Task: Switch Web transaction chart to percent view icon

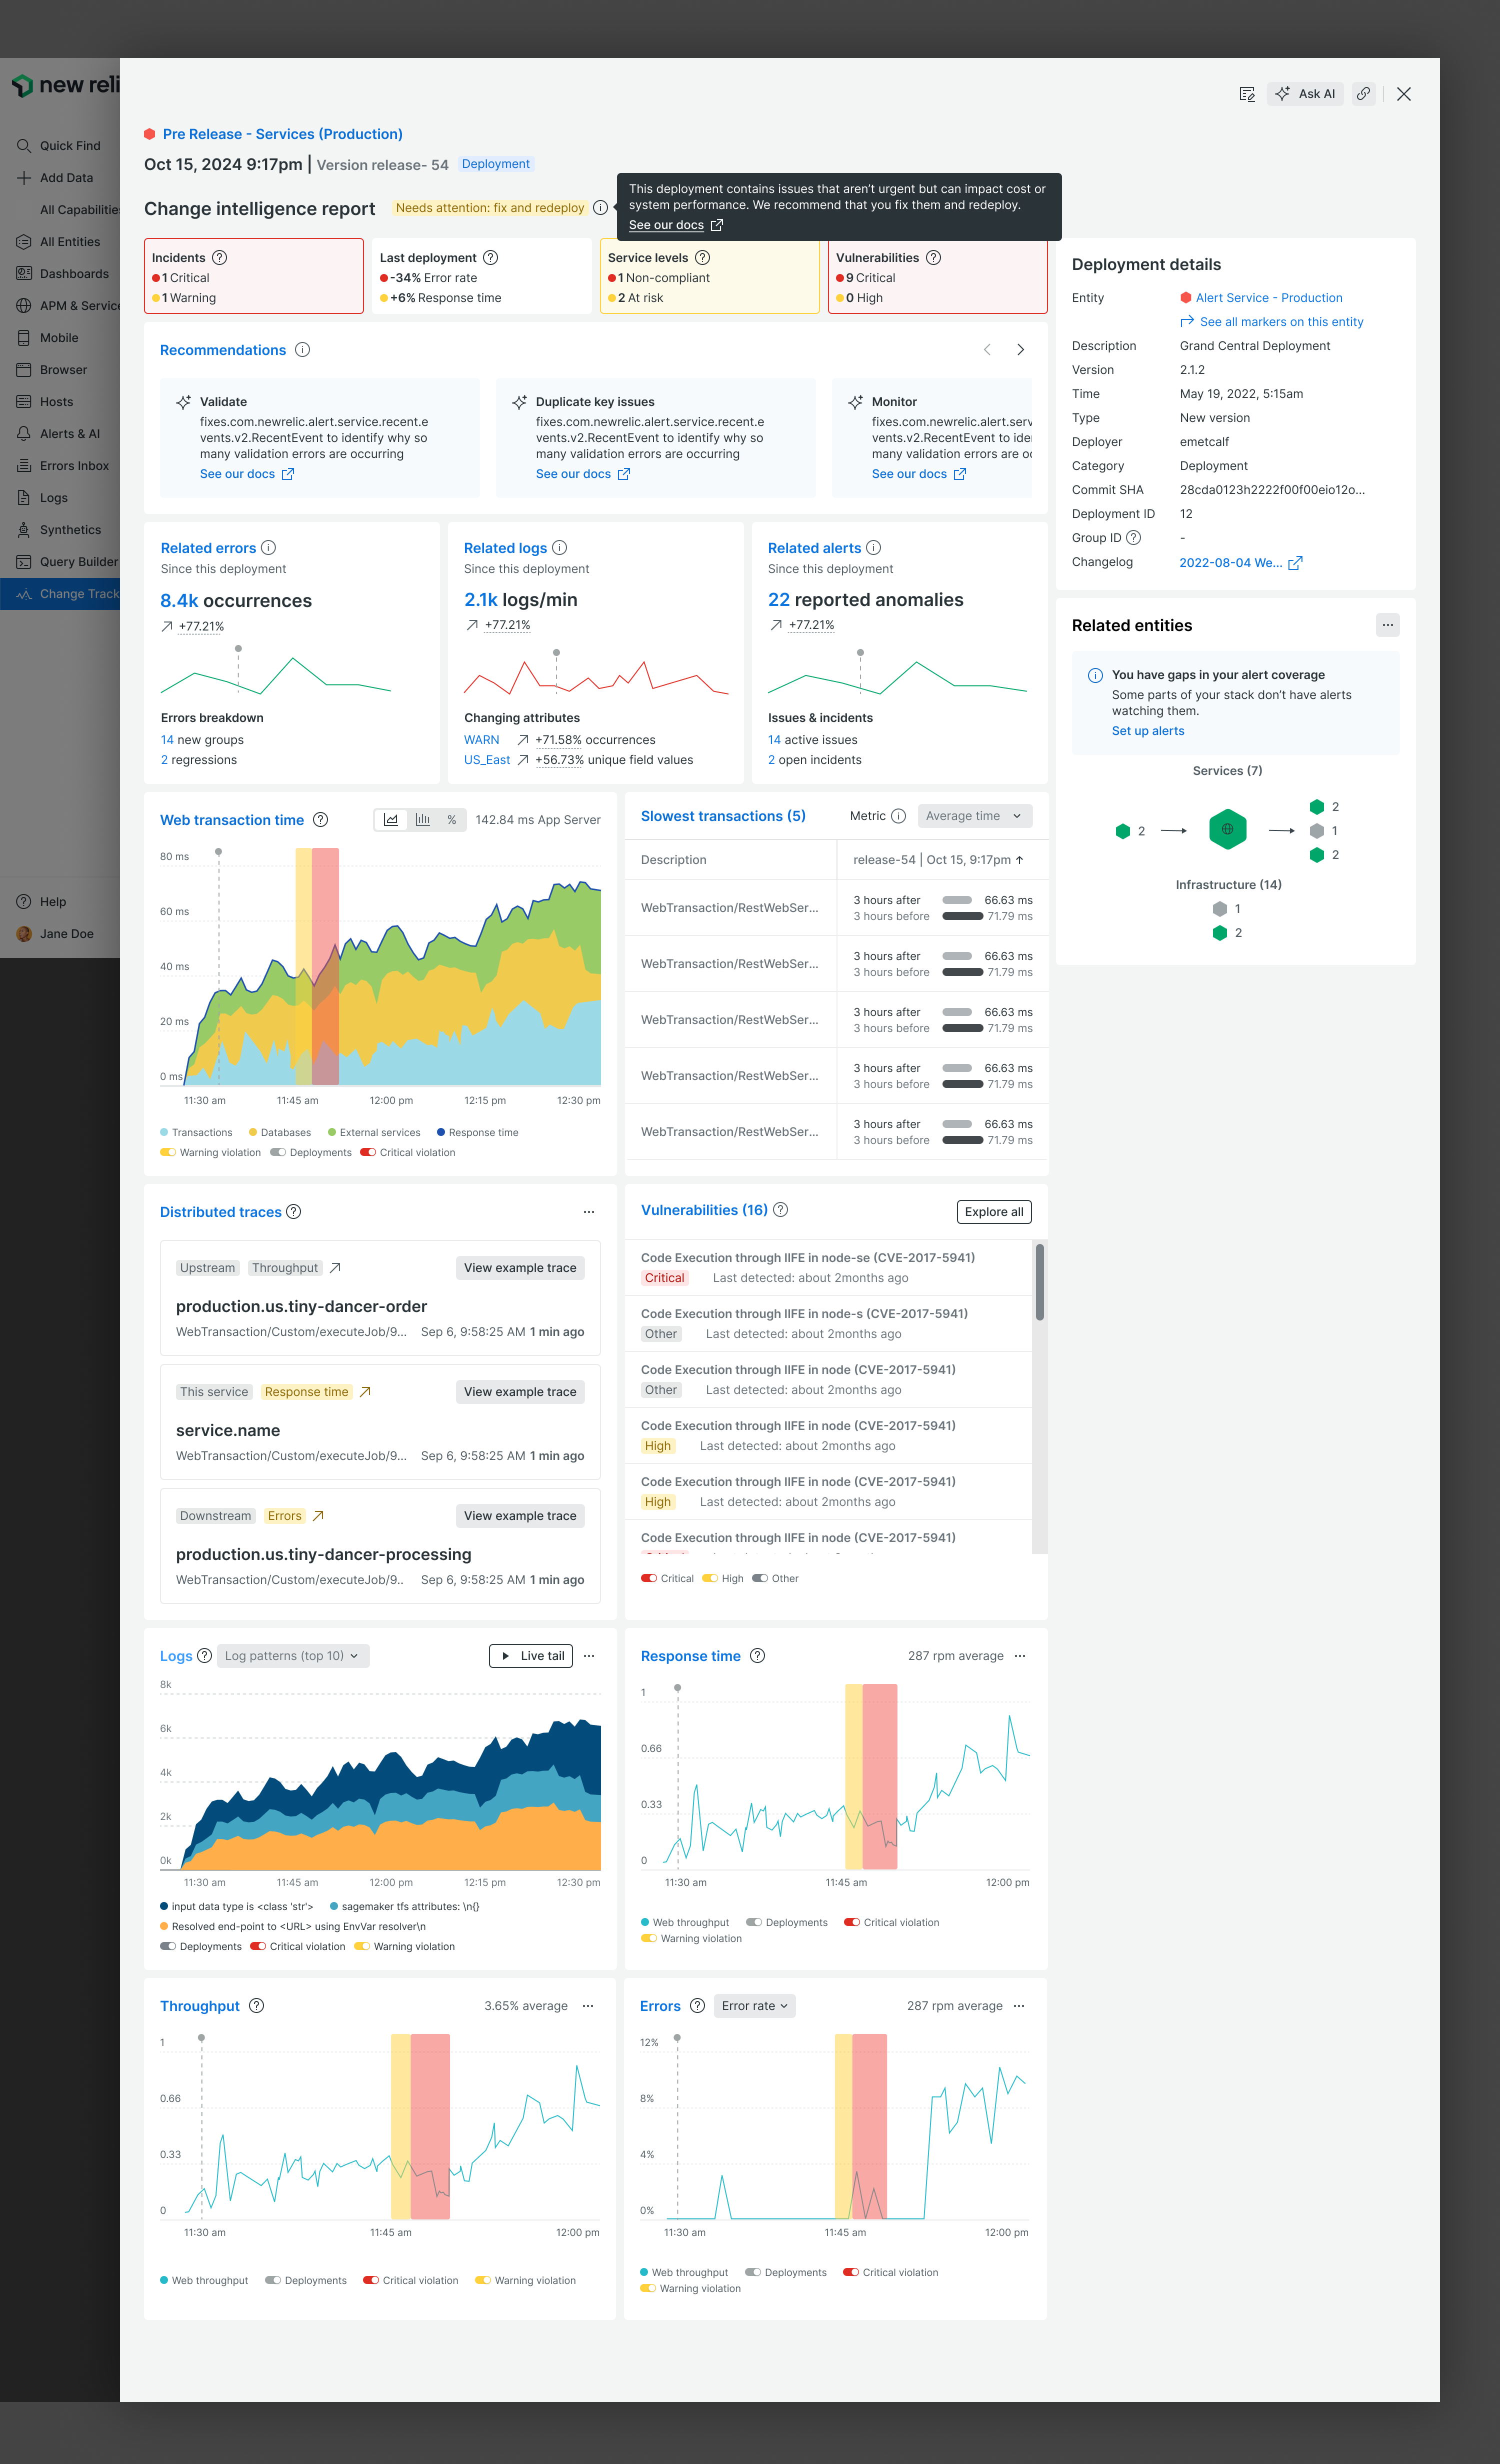Action: [452, 820]
